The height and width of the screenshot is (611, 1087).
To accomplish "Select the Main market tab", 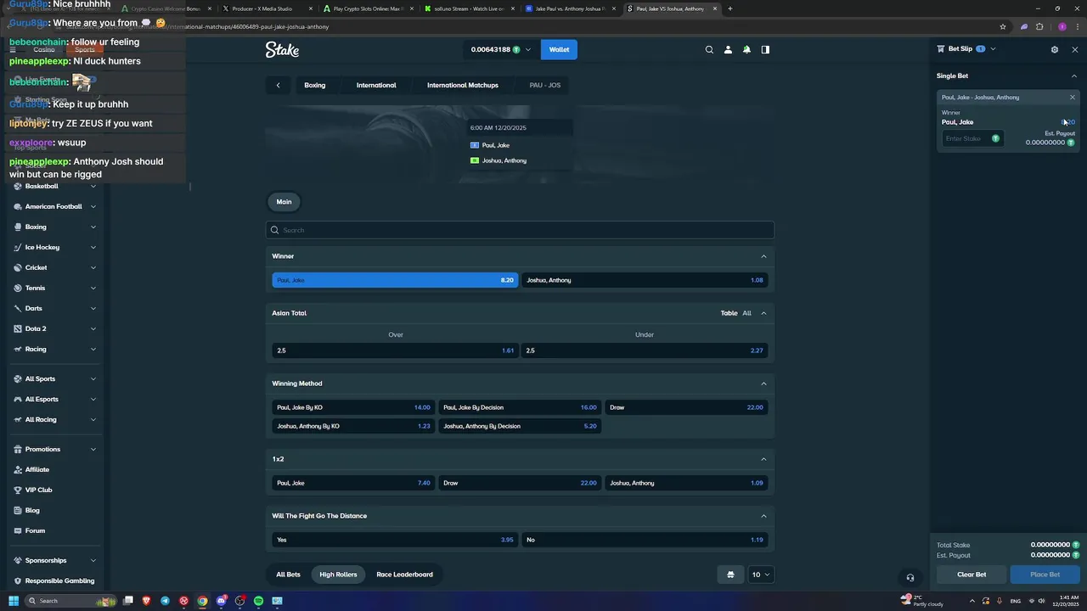I will coord(284,202).
